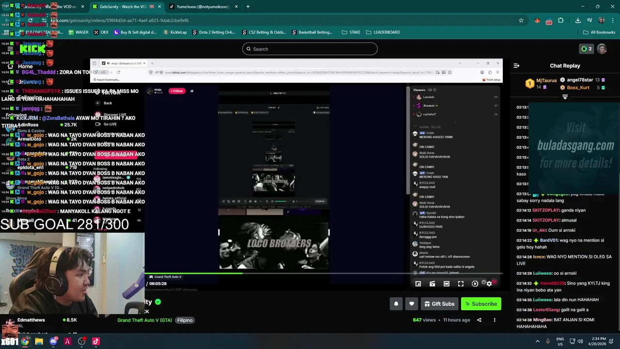Viewport: 620px width, 349px height.
Task: Expand the LEADERBOARD bookmarks folder
Action: point(383,32)
